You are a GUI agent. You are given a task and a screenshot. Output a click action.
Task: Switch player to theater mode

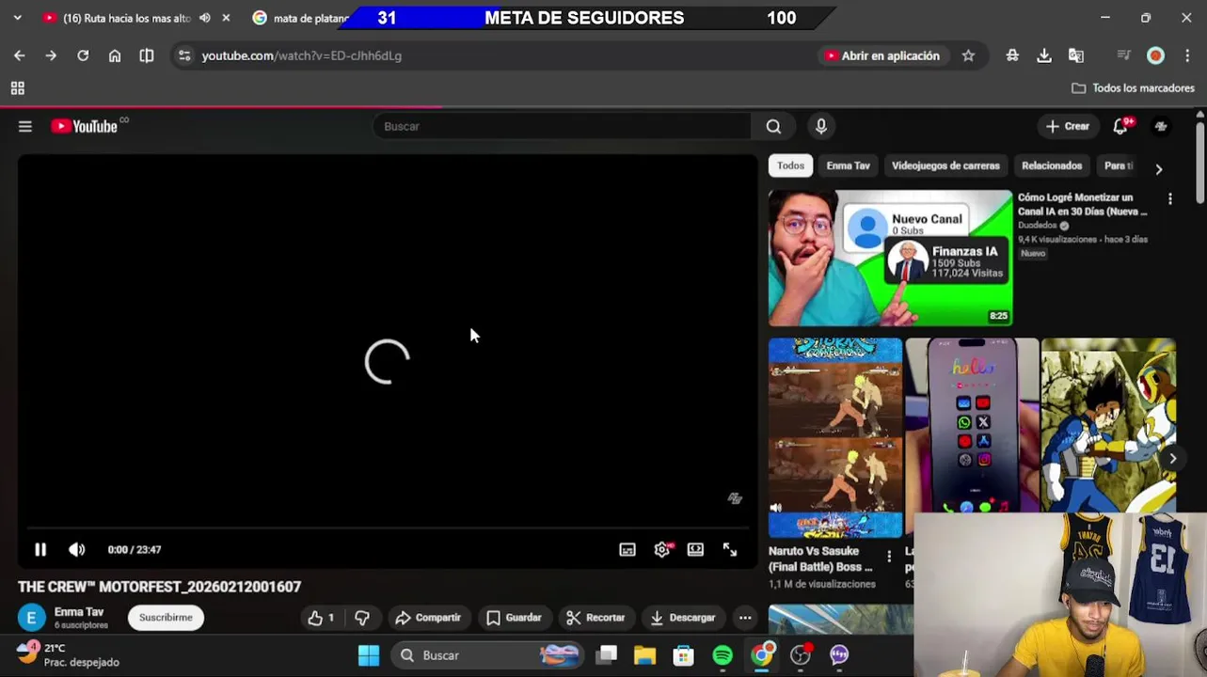(x=695, y=550)
